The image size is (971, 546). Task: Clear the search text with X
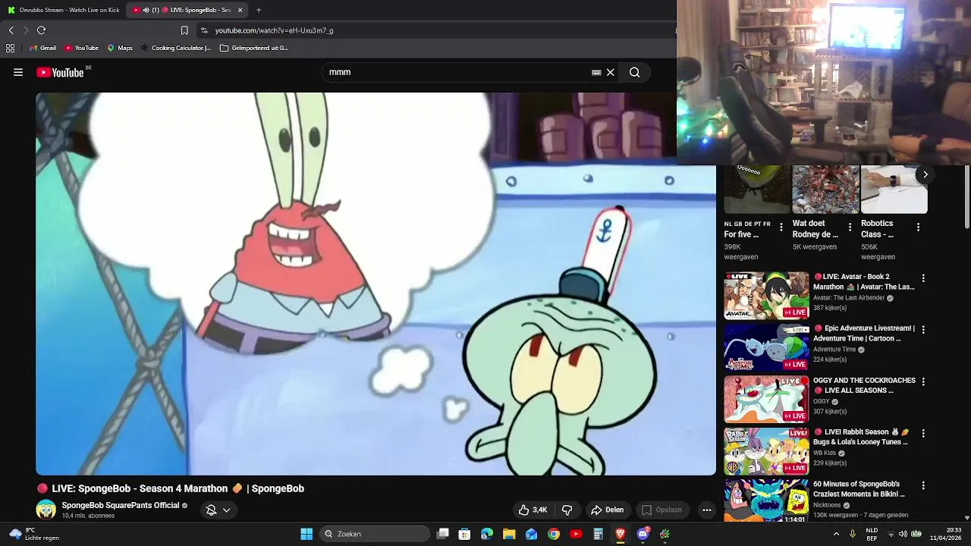[610, 73]
